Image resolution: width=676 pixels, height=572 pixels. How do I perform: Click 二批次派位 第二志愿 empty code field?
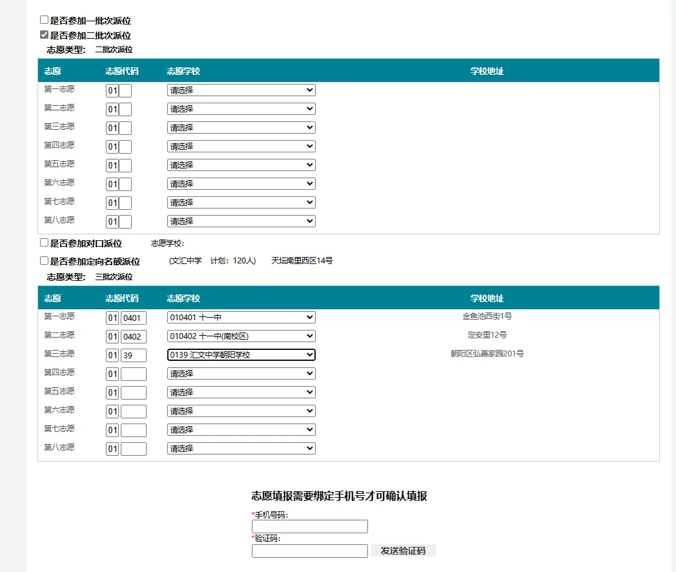coord(125,110)
